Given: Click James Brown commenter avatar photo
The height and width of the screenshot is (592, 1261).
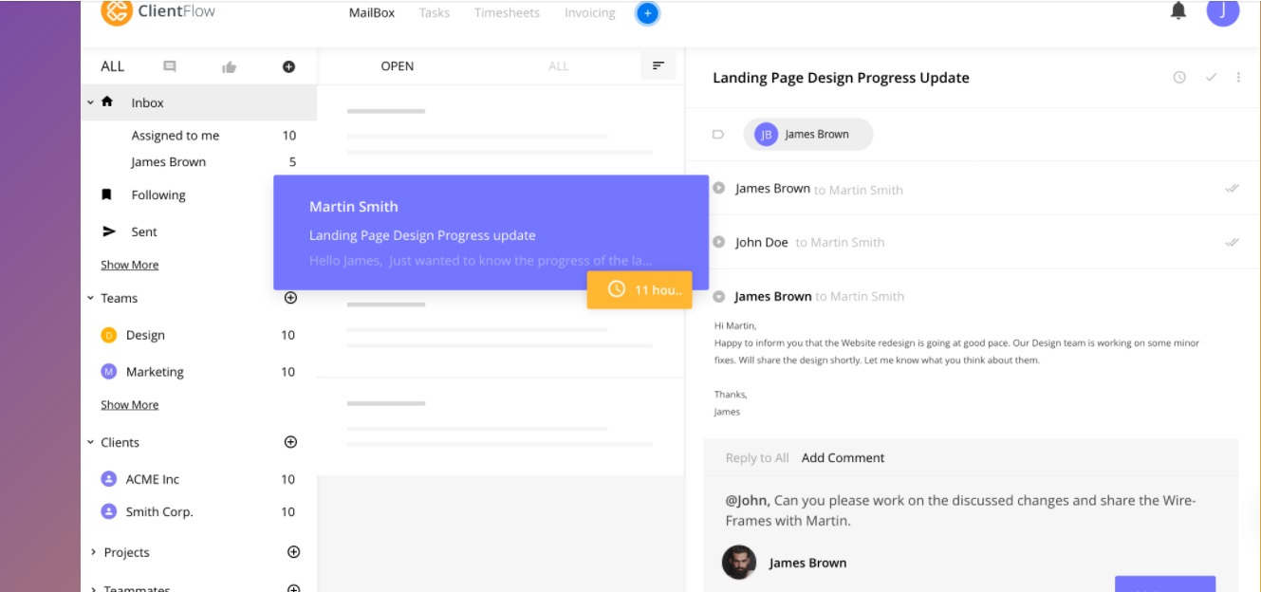Looking at the screenshot, I should point(739,563).
